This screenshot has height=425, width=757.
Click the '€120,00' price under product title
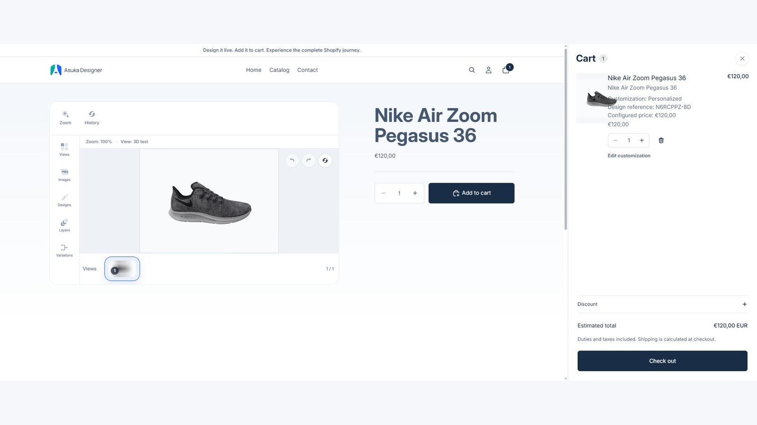click(x=385, y=156)
